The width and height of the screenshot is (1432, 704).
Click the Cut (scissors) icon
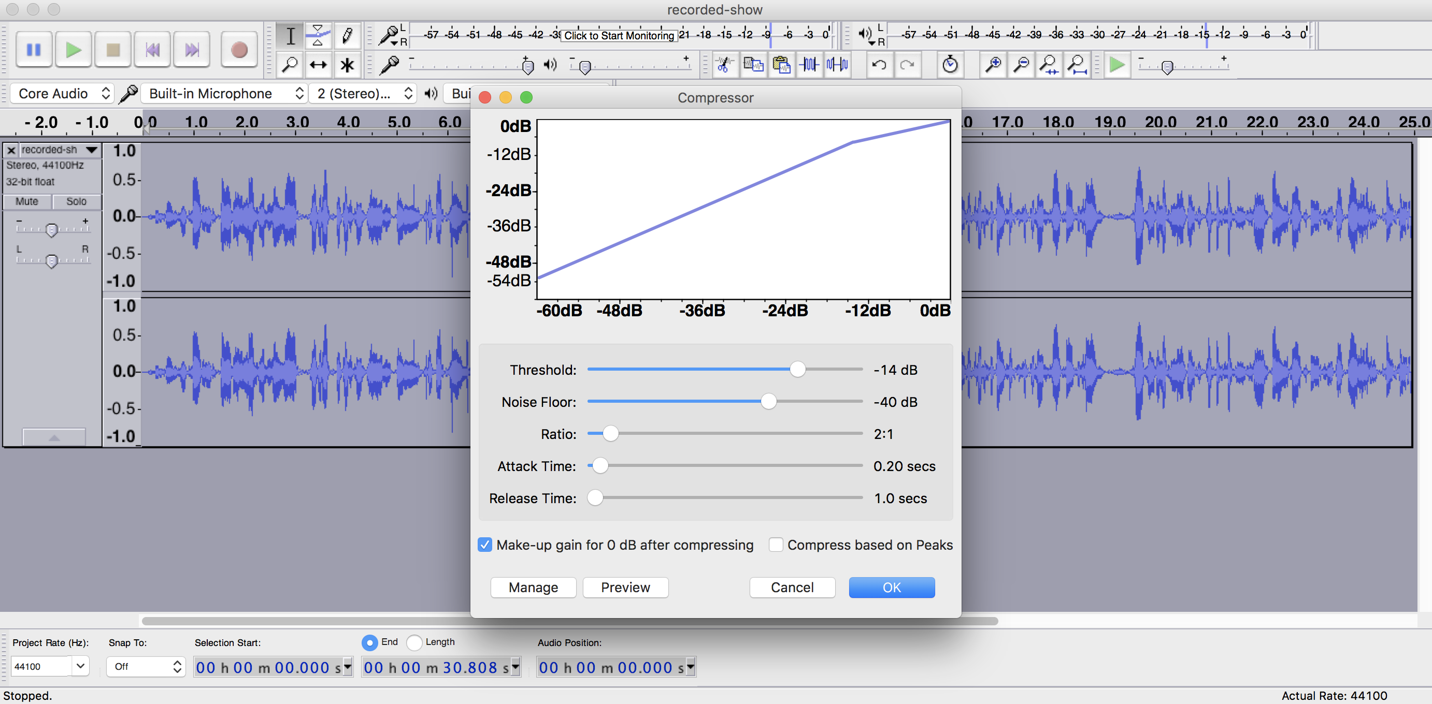coord(724,65)
